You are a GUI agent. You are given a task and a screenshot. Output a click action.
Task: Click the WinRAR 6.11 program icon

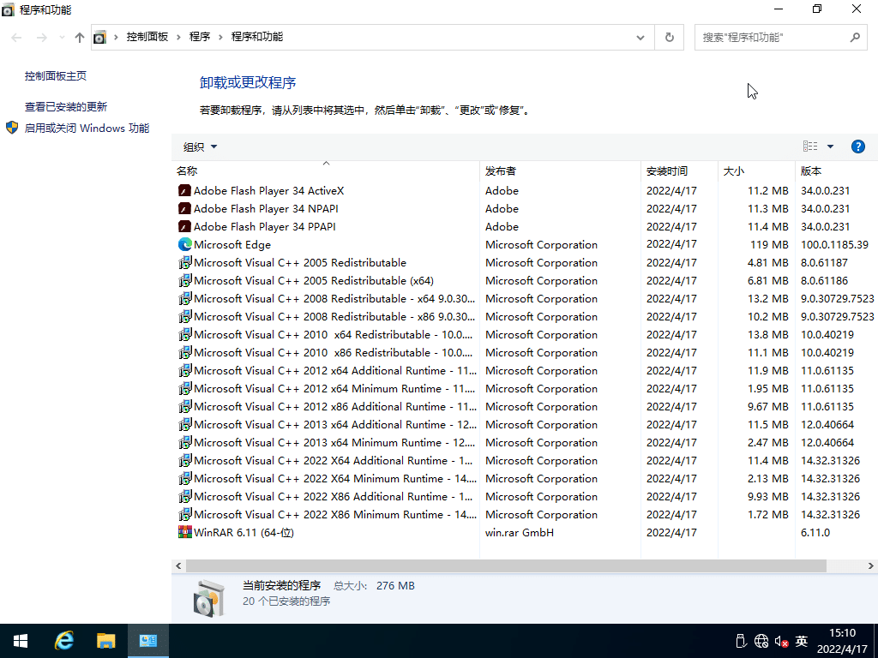[x=184, y=533]
